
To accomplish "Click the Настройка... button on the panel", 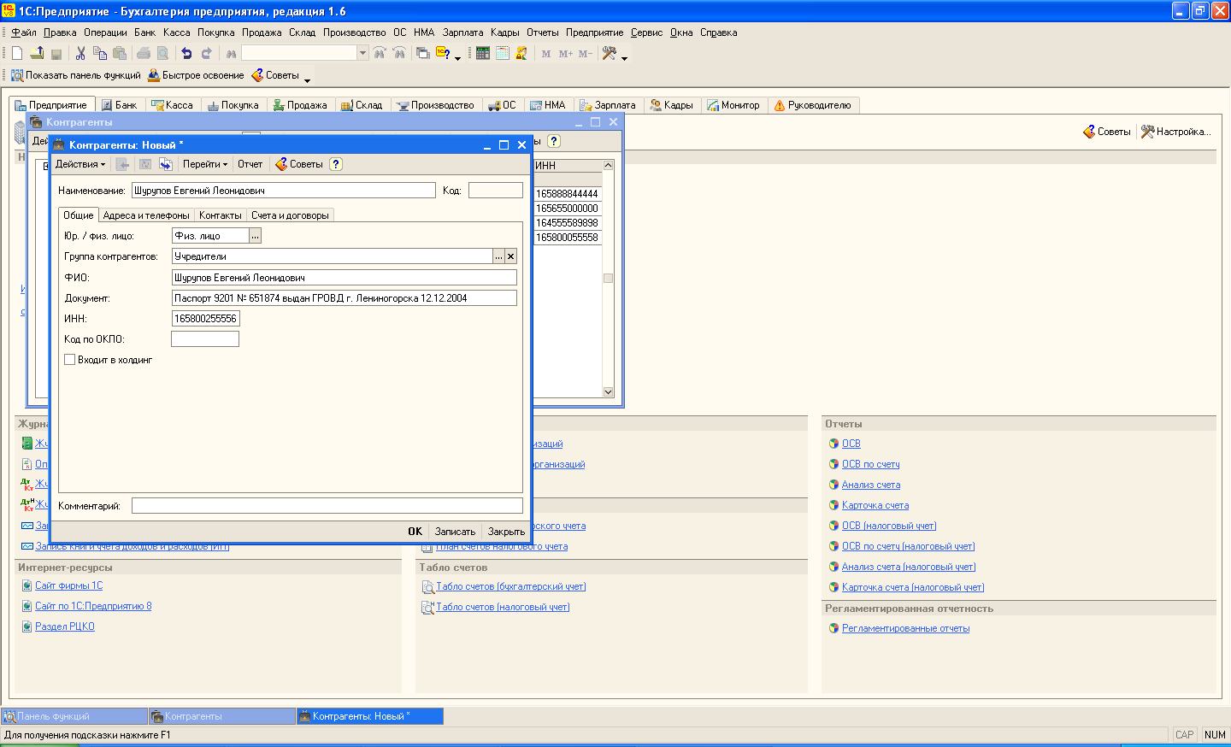I will (1176, 132).
